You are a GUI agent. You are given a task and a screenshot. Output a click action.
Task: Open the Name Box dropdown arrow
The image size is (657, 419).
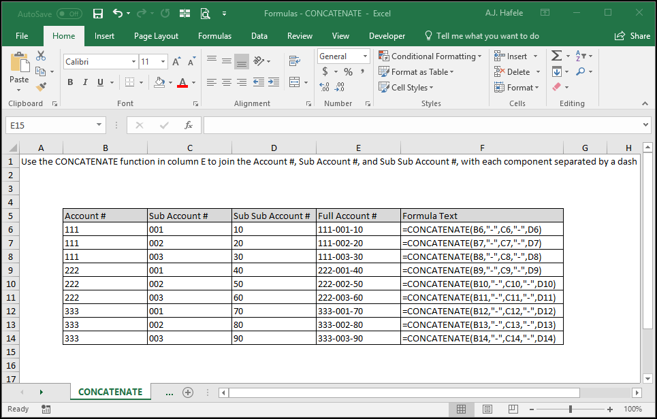99,124
